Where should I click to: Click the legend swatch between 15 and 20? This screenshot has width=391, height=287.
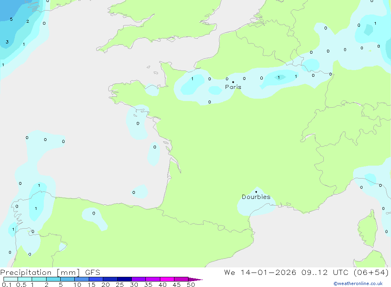pyautogui.click(x=96, y=279)
